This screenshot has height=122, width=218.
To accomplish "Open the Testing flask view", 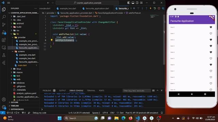I will coord(4,55).
